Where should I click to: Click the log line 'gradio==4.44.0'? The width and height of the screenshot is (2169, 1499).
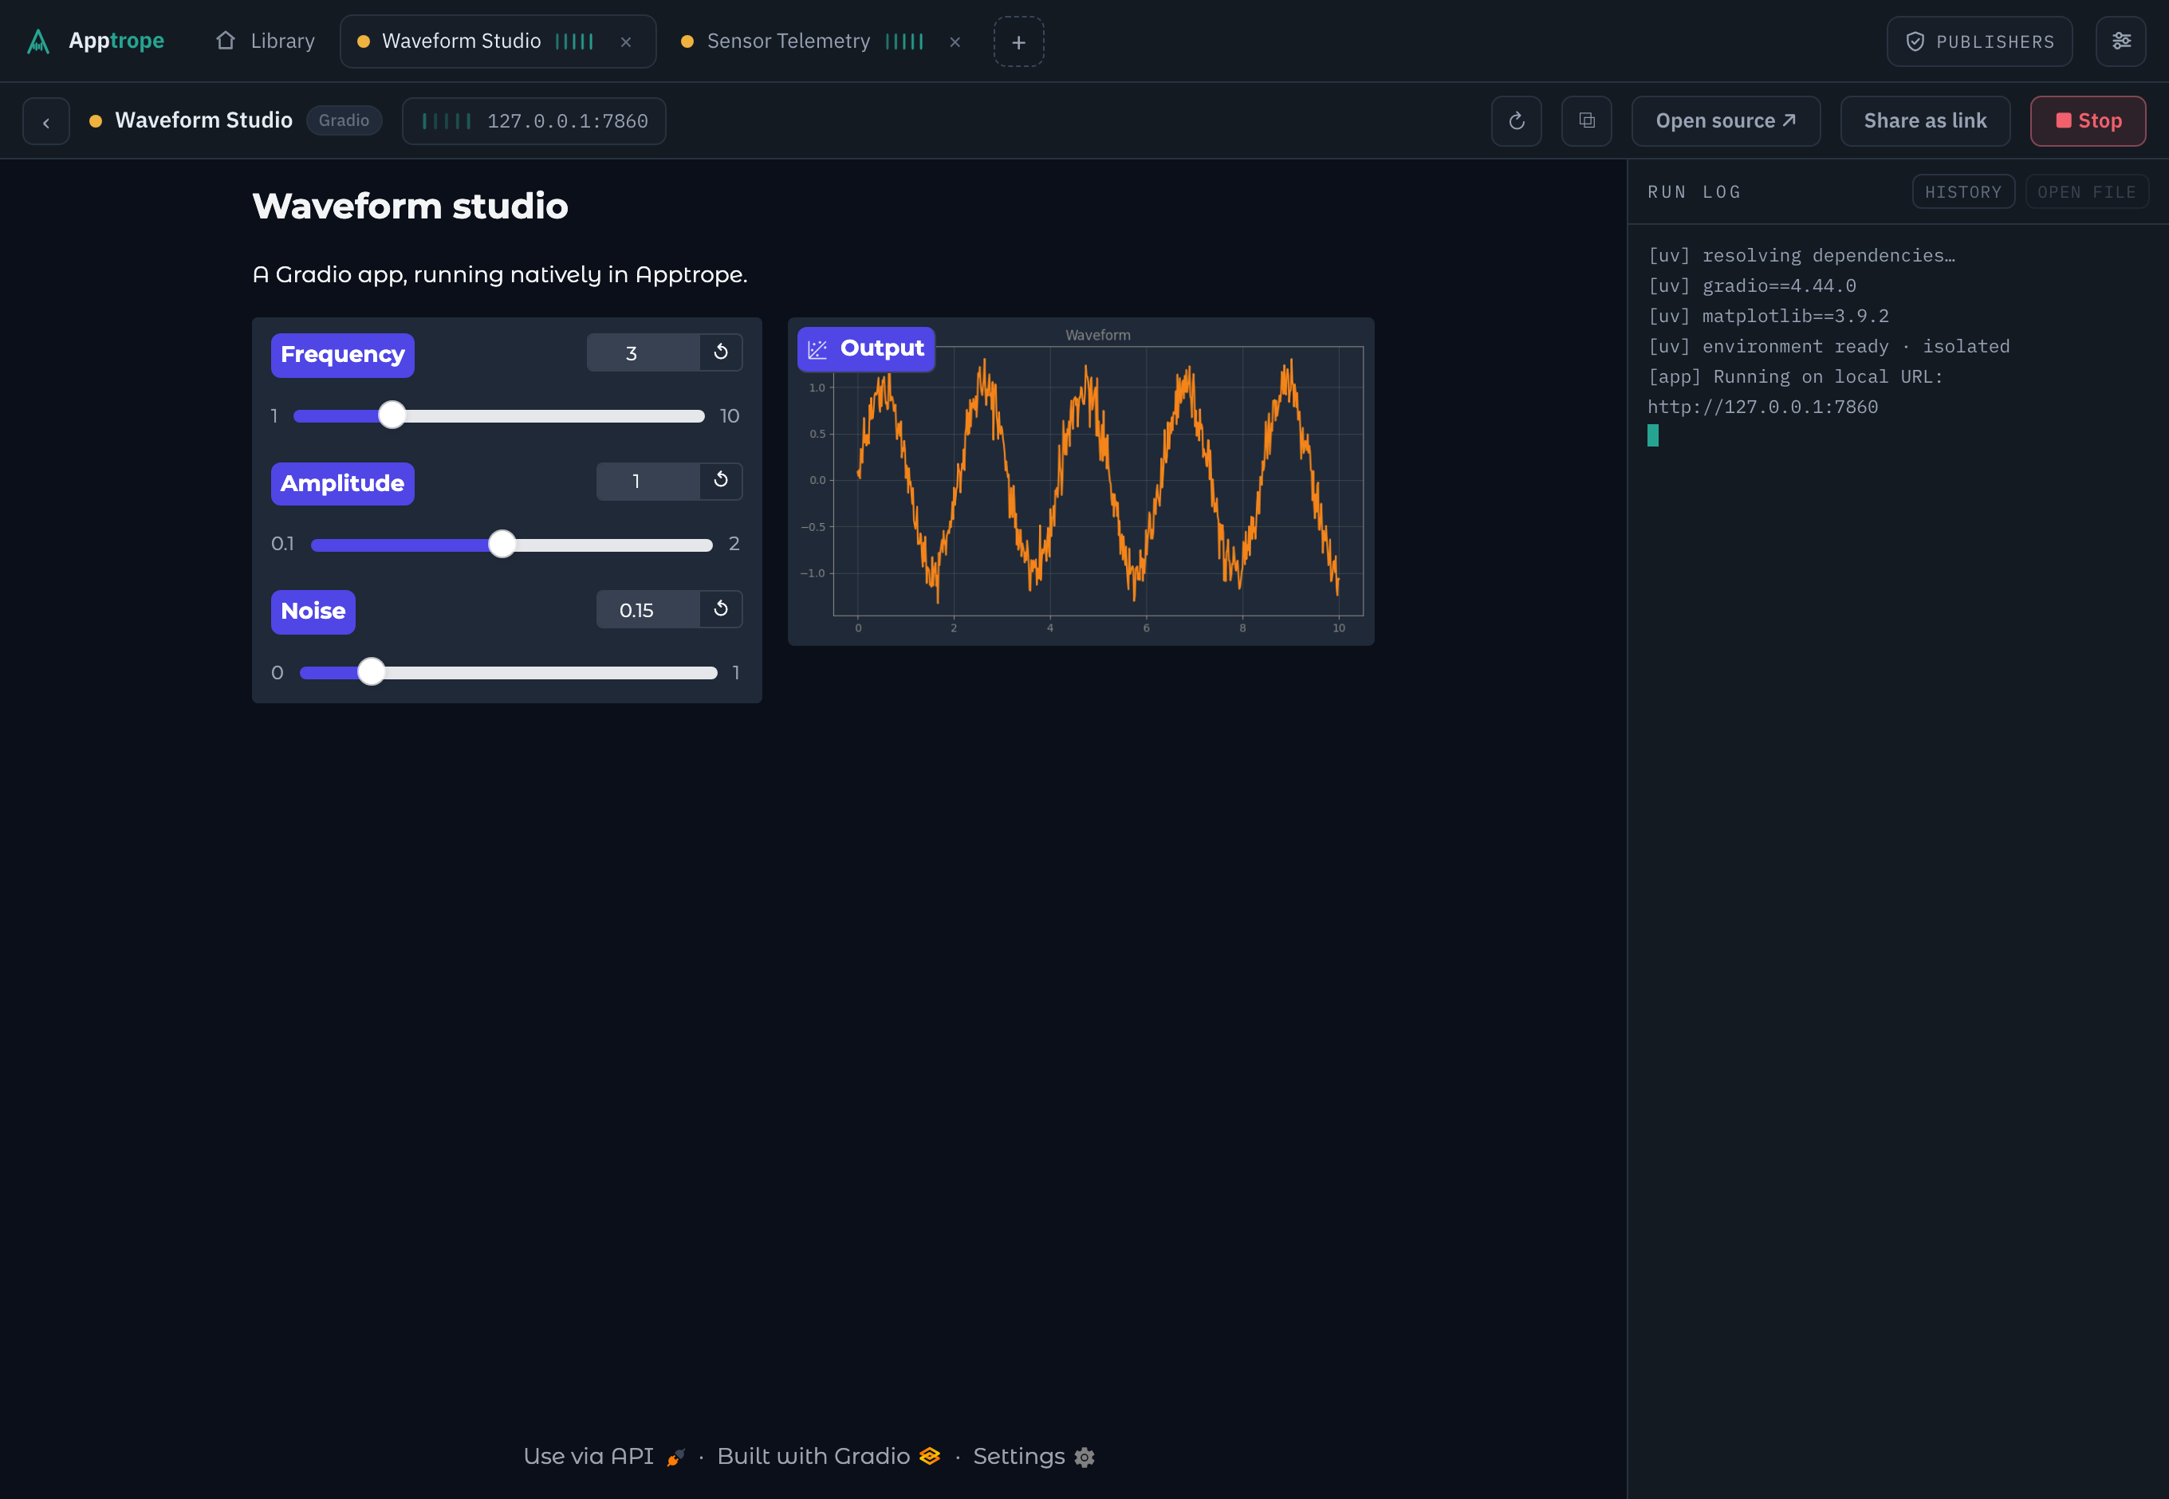point(1752,285)
